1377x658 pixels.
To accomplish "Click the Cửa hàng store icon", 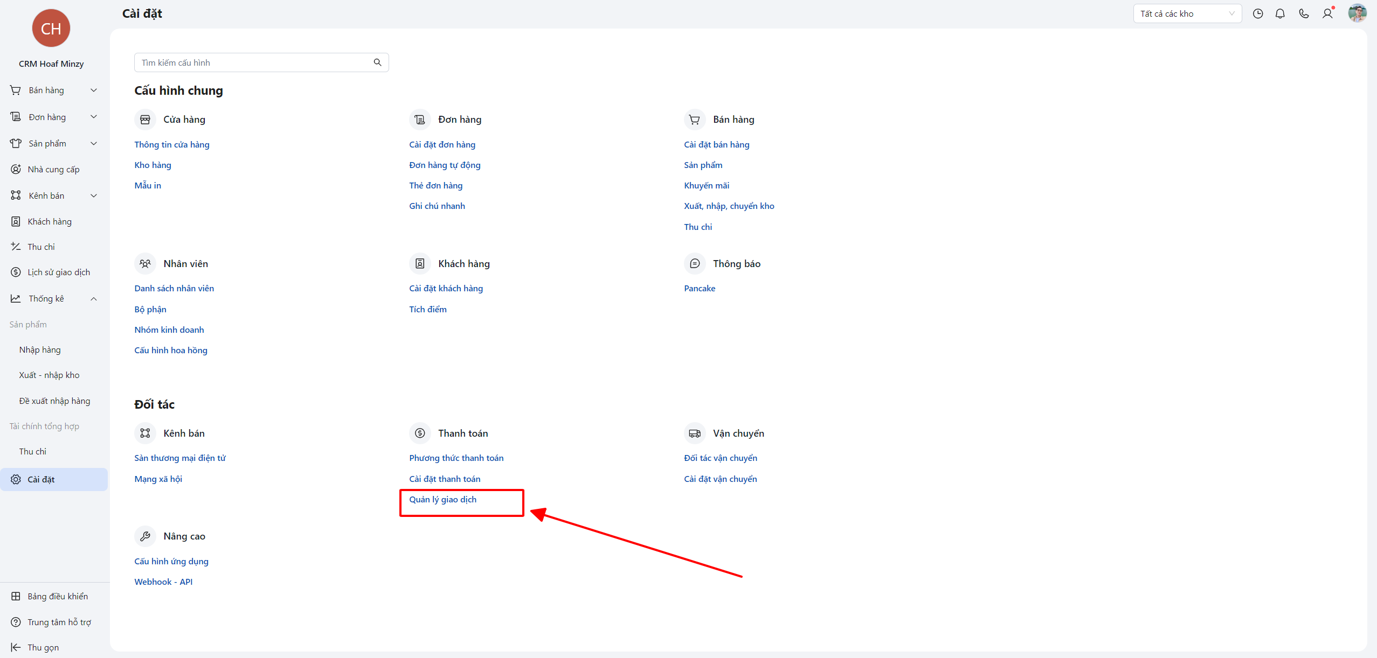I will 145,120.
